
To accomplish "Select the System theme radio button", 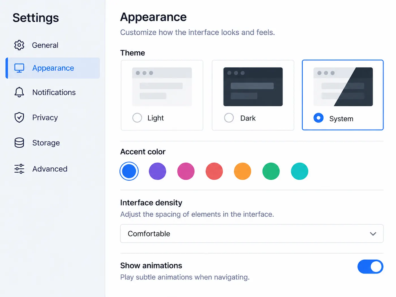I will (x=318, y=118).
